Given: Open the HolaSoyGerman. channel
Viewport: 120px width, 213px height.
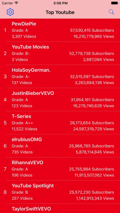Looking at the screenshot, I should tap(60, 76).
